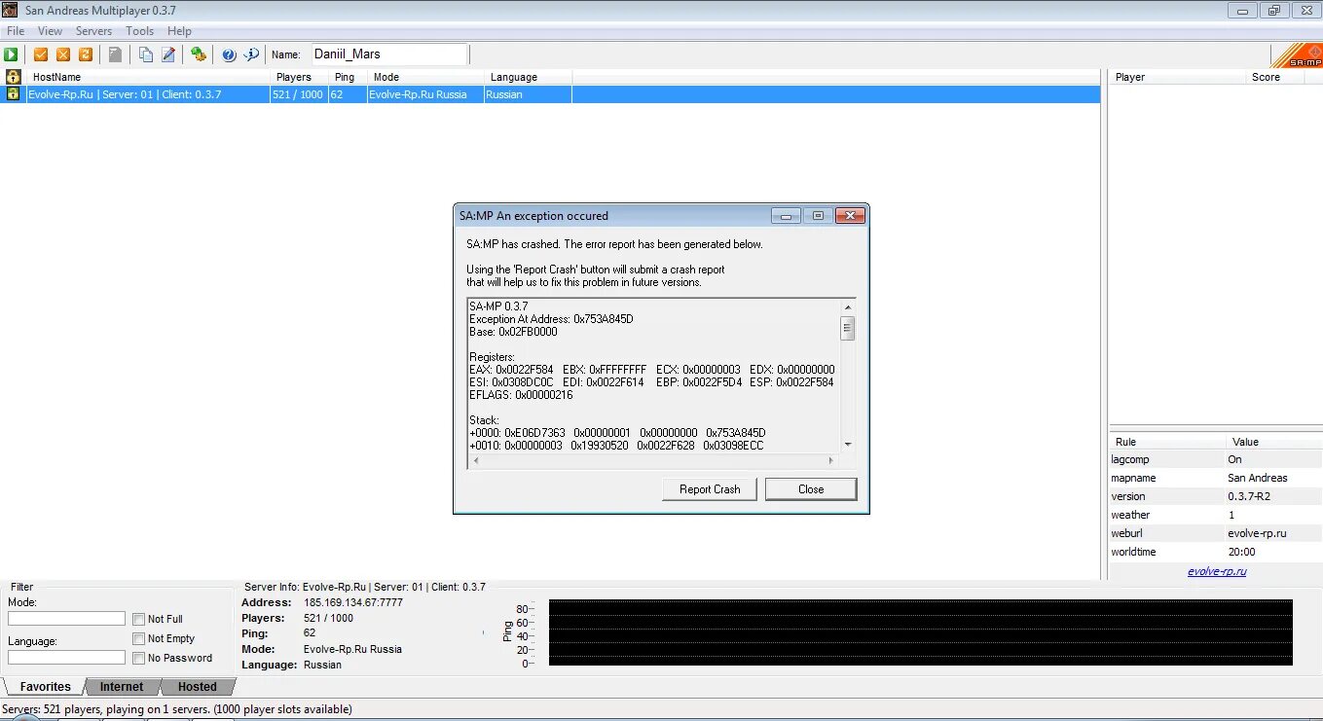Click the SA:MP logo in the top corner
Viewport: 1323px width, 721px height.
point(1297,55)
